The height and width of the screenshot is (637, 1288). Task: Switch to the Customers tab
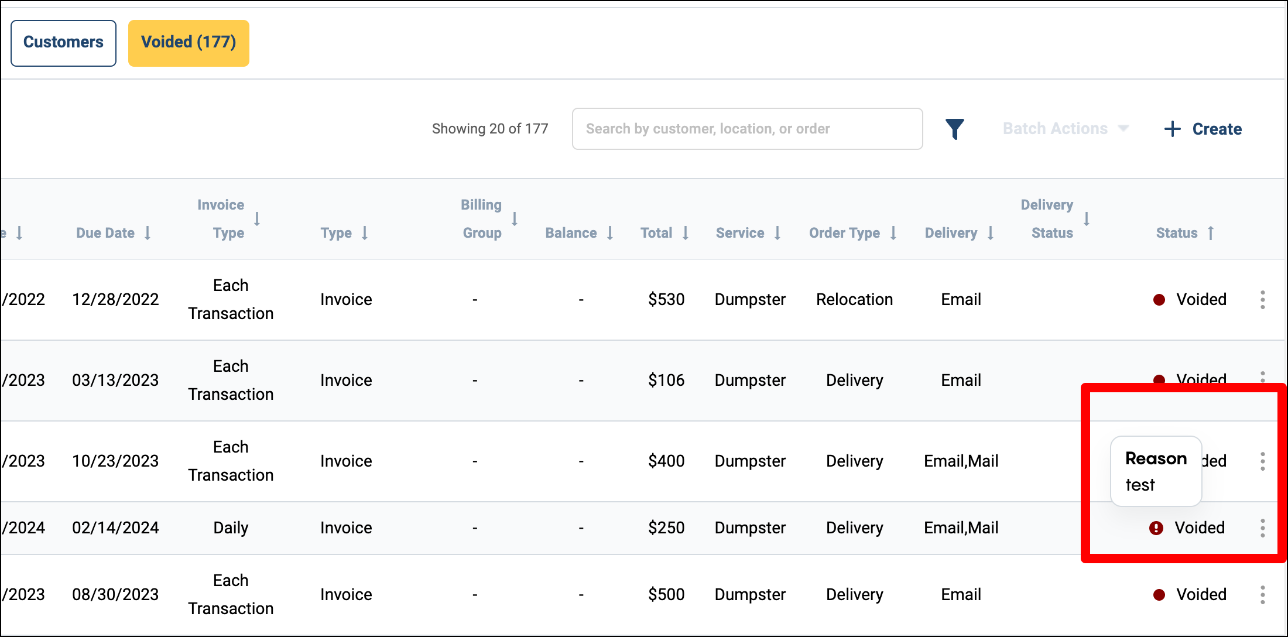tap(63, 43)
